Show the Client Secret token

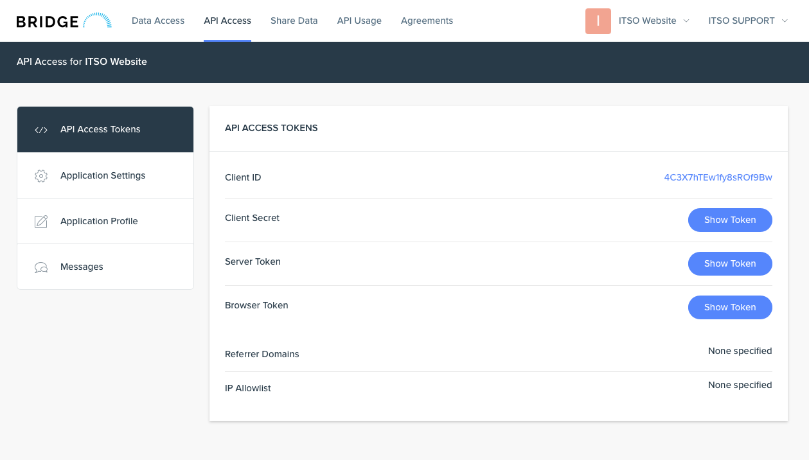click(x=730, y=220)
